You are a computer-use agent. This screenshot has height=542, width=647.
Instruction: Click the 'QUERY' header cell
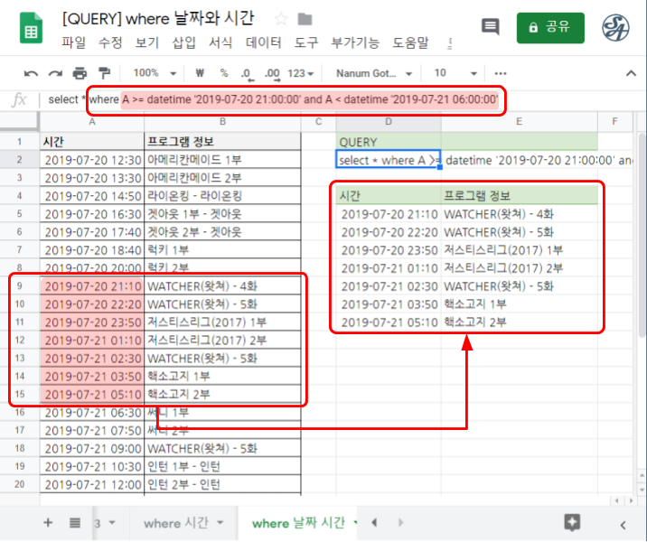[389, 142]
